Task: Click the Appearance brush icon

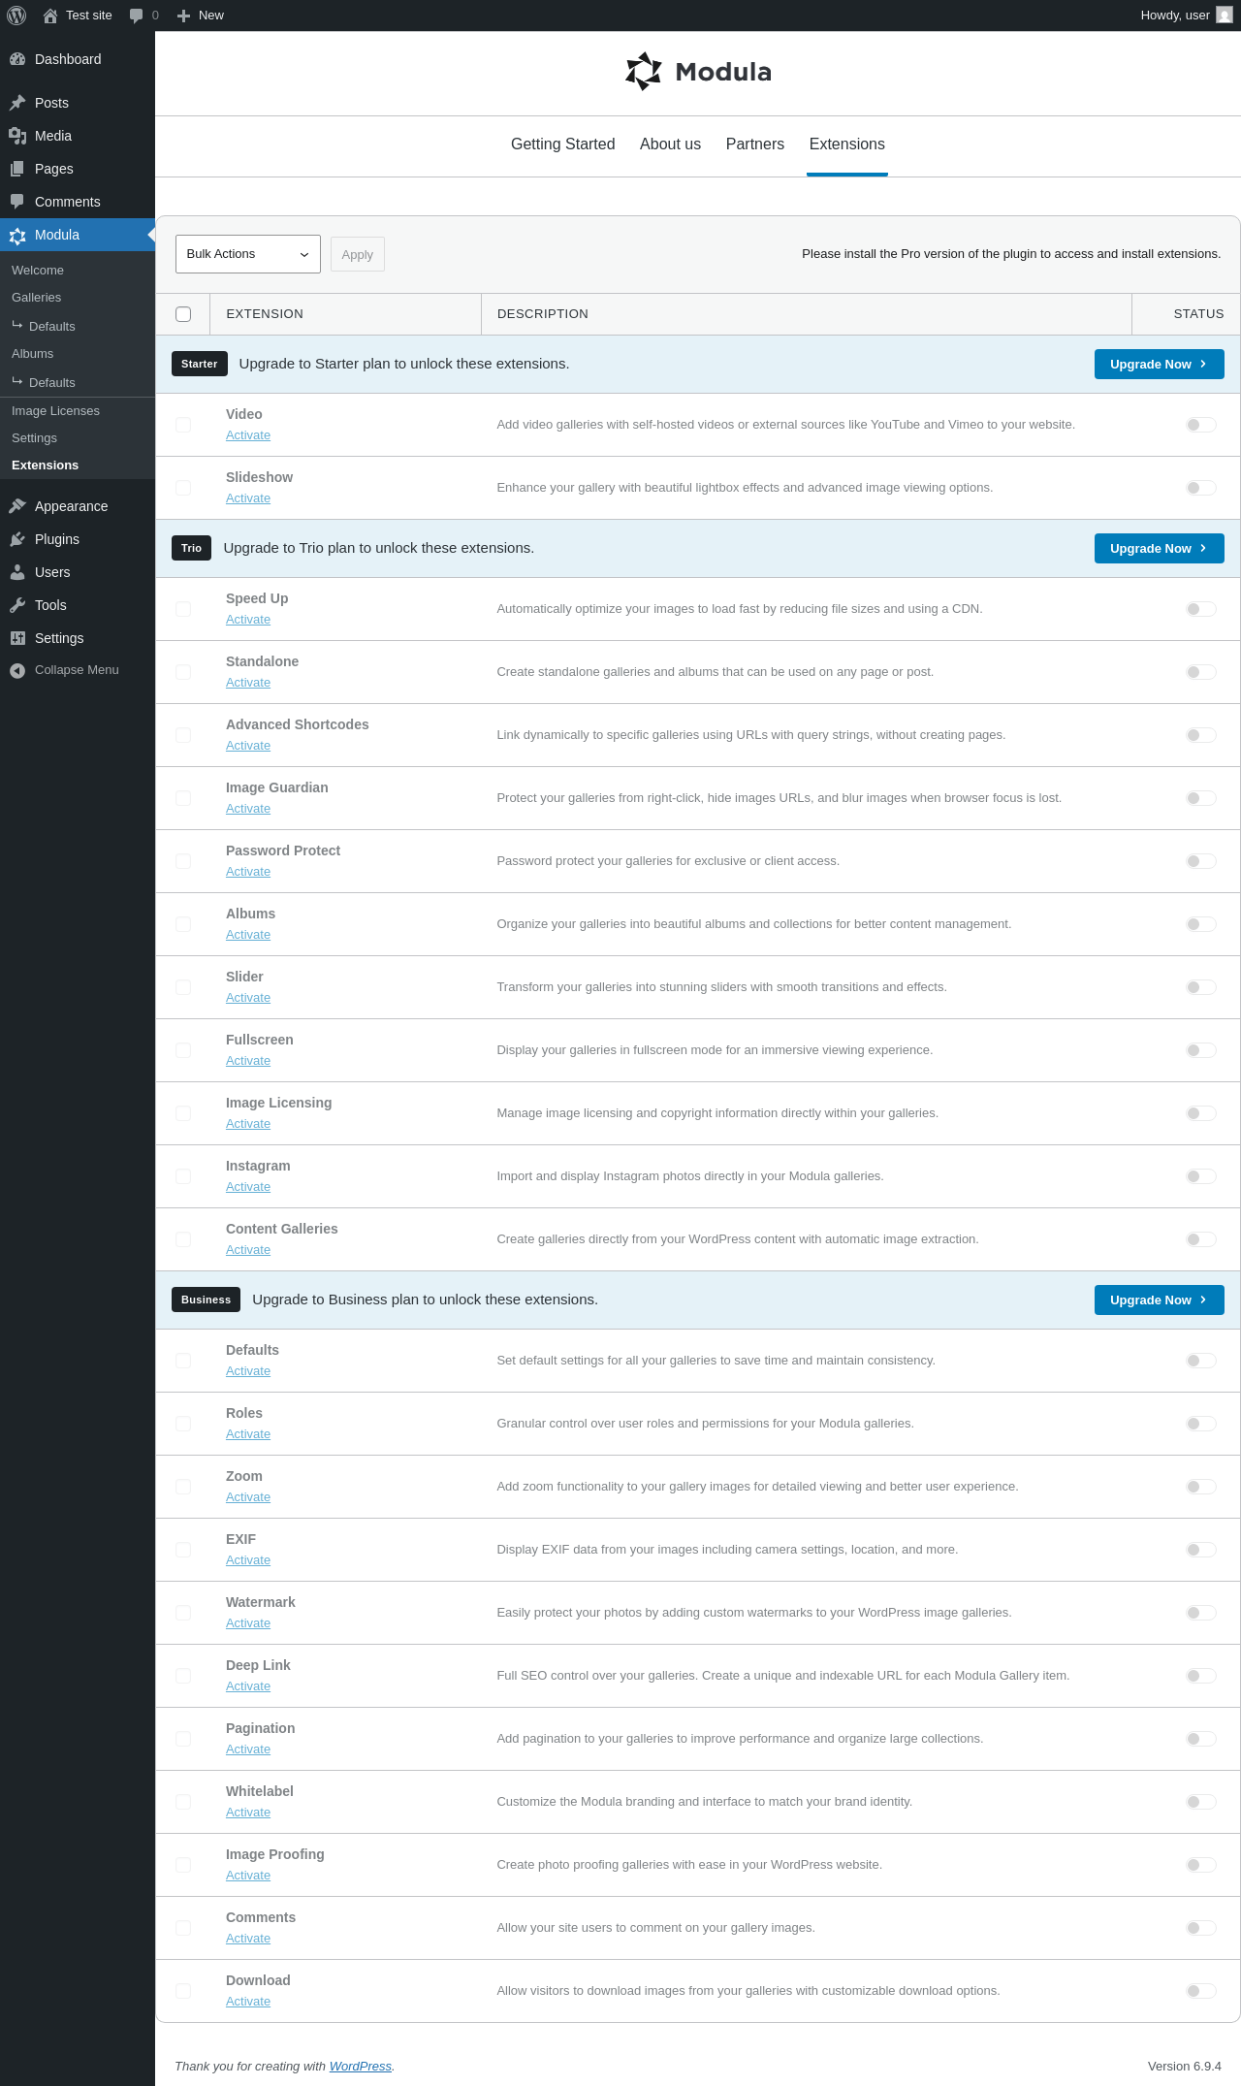Action: (17, 506)
